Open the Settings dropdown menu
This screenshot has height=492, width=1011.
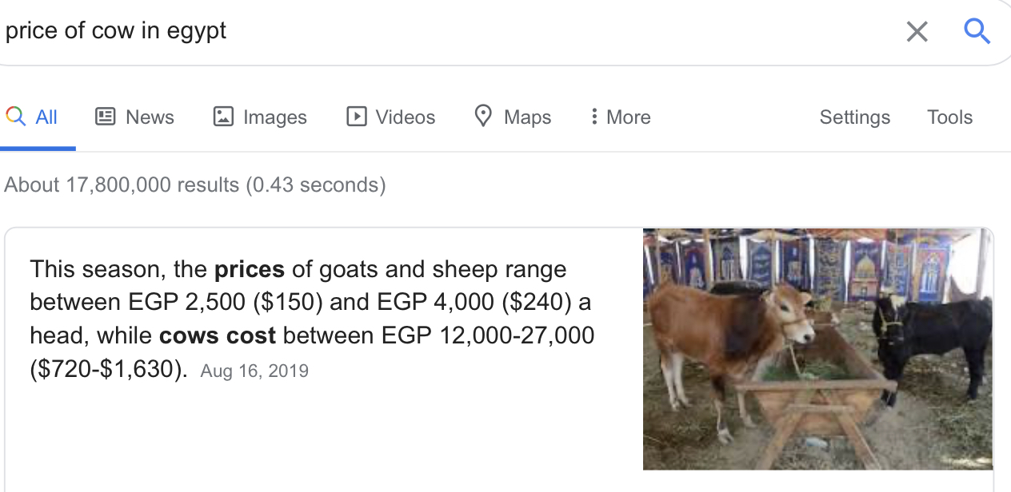pyautogui.click(x=854, y=117)
